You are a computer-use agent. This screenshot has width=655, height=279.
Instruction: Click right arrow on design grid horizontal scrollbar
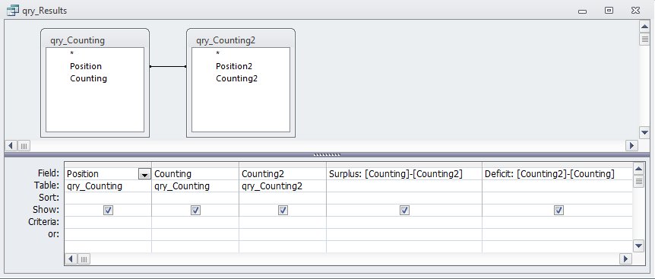(625, 259)
